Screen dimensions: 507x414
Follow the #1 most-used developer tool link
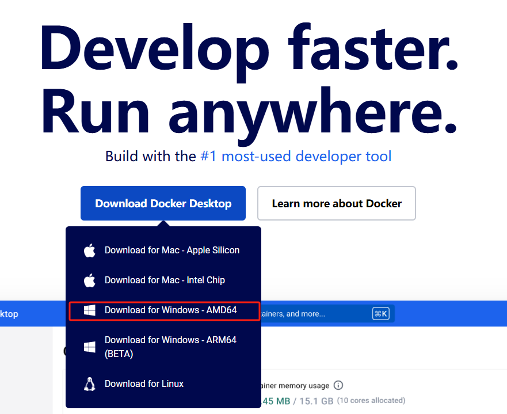296,157
